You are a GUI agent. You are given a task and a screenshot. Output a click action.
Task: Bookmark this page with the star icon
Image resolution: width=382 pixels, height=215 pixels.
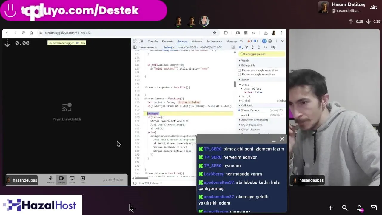(x=214, y=33)
